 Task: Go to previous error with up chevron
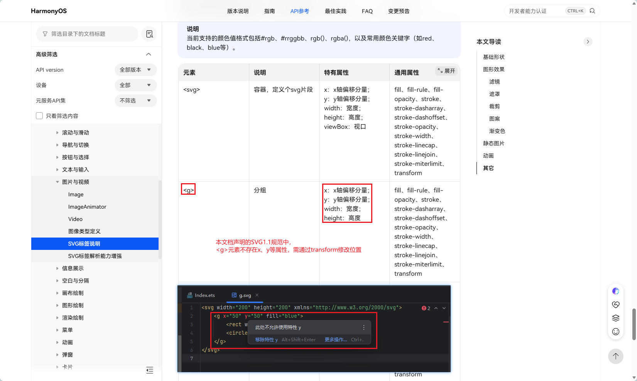click(436, 308)
